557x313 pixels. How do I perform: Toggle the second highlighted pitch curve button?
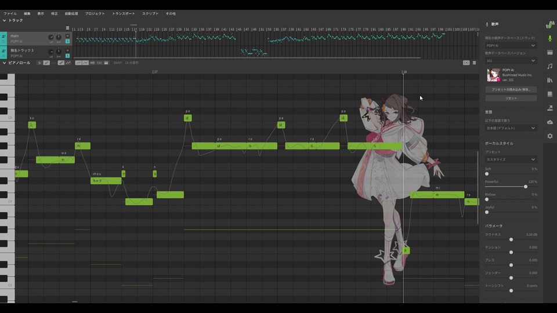point(86,63)
